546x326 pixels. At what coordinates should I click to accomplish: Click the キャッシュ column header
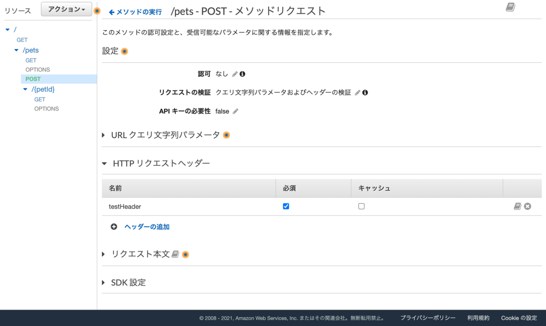pos(427,188)
